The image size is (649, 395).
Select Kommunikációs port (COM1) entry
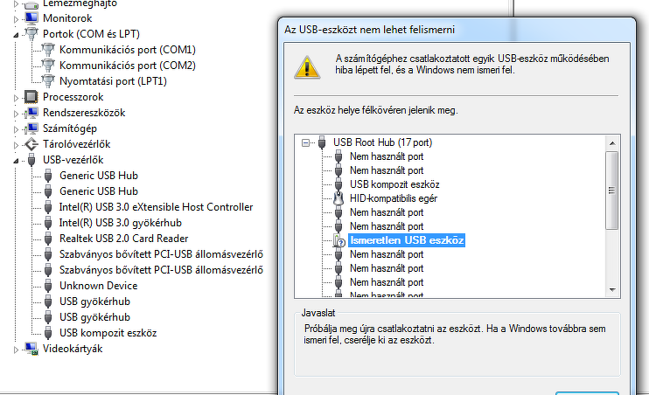tap(127, 50)
